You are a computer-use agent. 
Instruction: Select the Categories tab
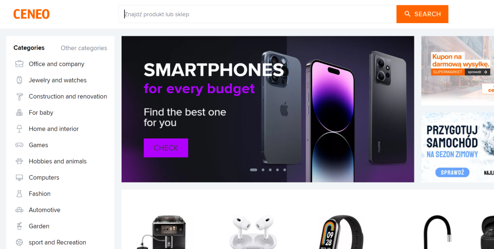(x=29, y=48)
